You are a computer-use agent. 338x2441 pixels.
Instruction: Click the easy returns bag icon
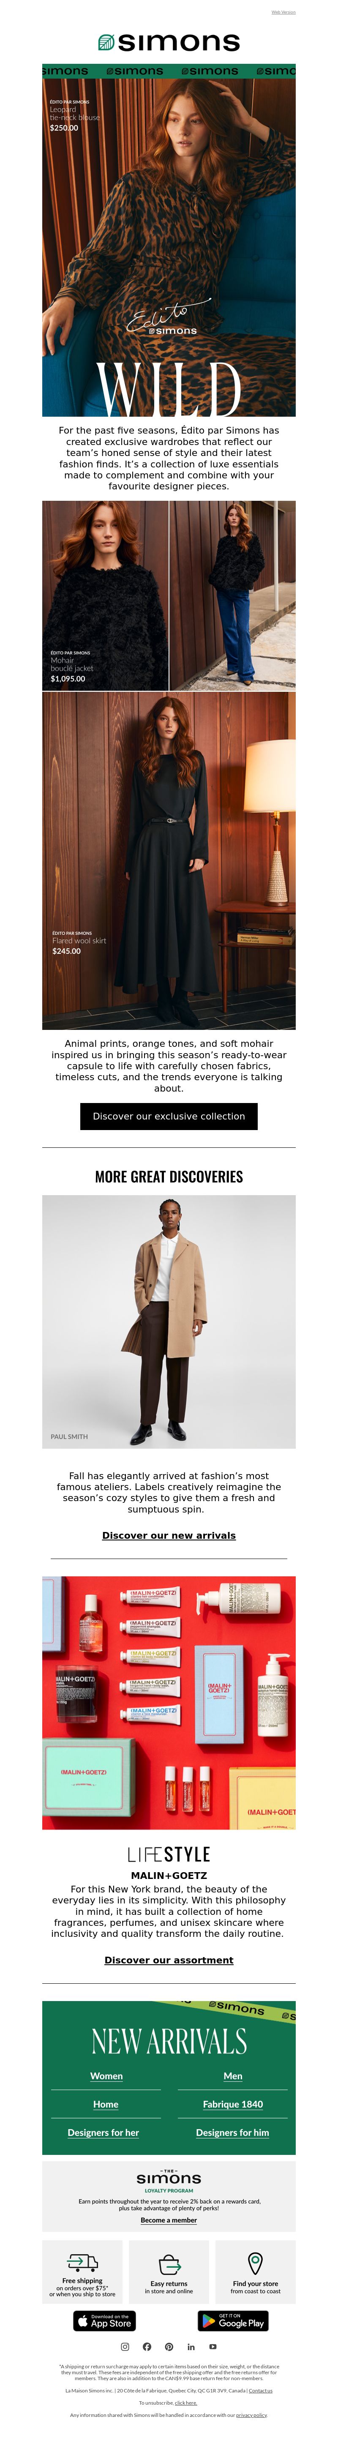pyautogui.click(x=169, y=2265)
